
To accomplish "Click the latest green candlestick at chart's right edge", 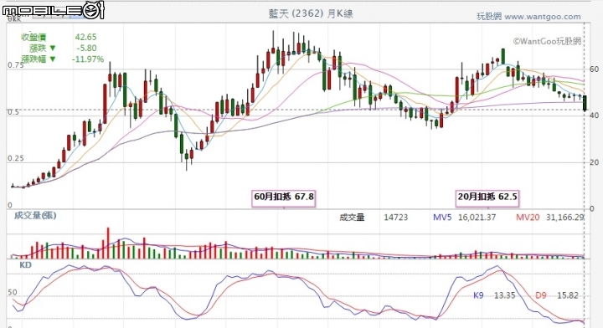I will coord(585,103).
